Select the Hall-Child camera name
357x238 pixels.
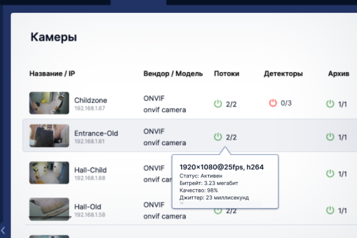point(90,170)
